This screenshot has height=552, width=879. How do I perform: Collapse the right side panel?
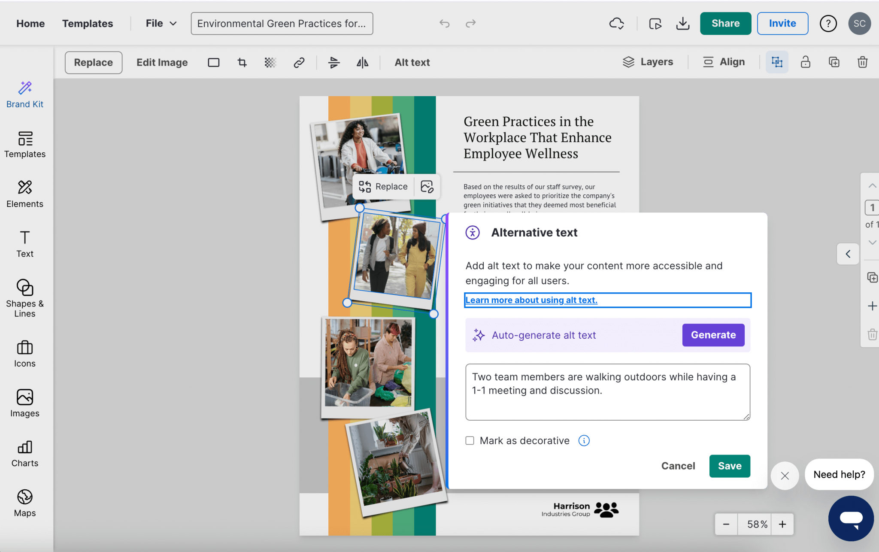(848, 254)
